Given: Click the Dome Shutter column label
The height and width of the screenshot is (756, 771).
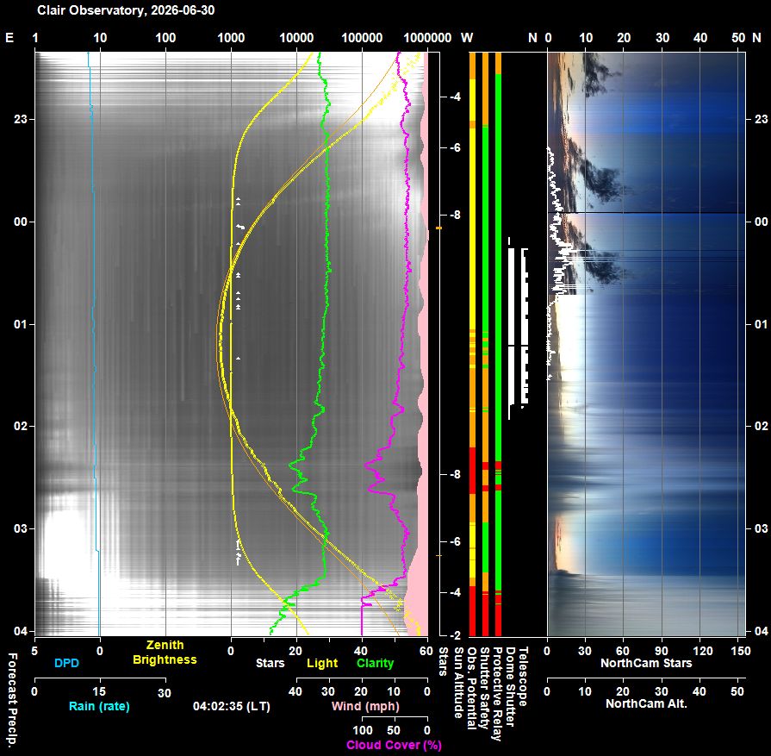Looking at the screenshot, I should point(509,686).
